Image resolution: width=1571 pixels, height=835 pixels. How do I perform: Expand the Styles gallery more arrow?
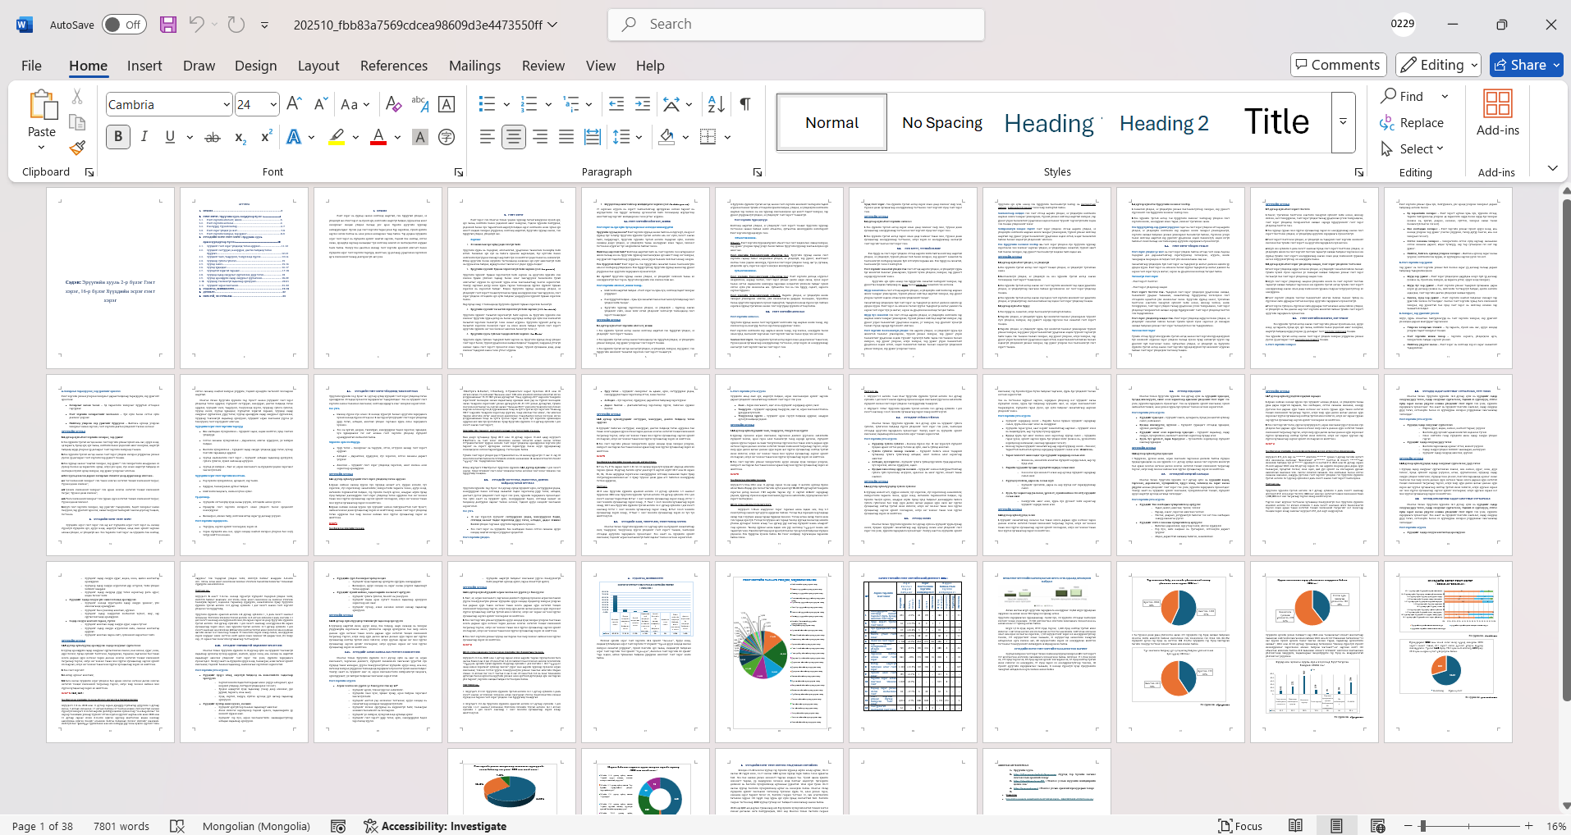pos(1343,122)
